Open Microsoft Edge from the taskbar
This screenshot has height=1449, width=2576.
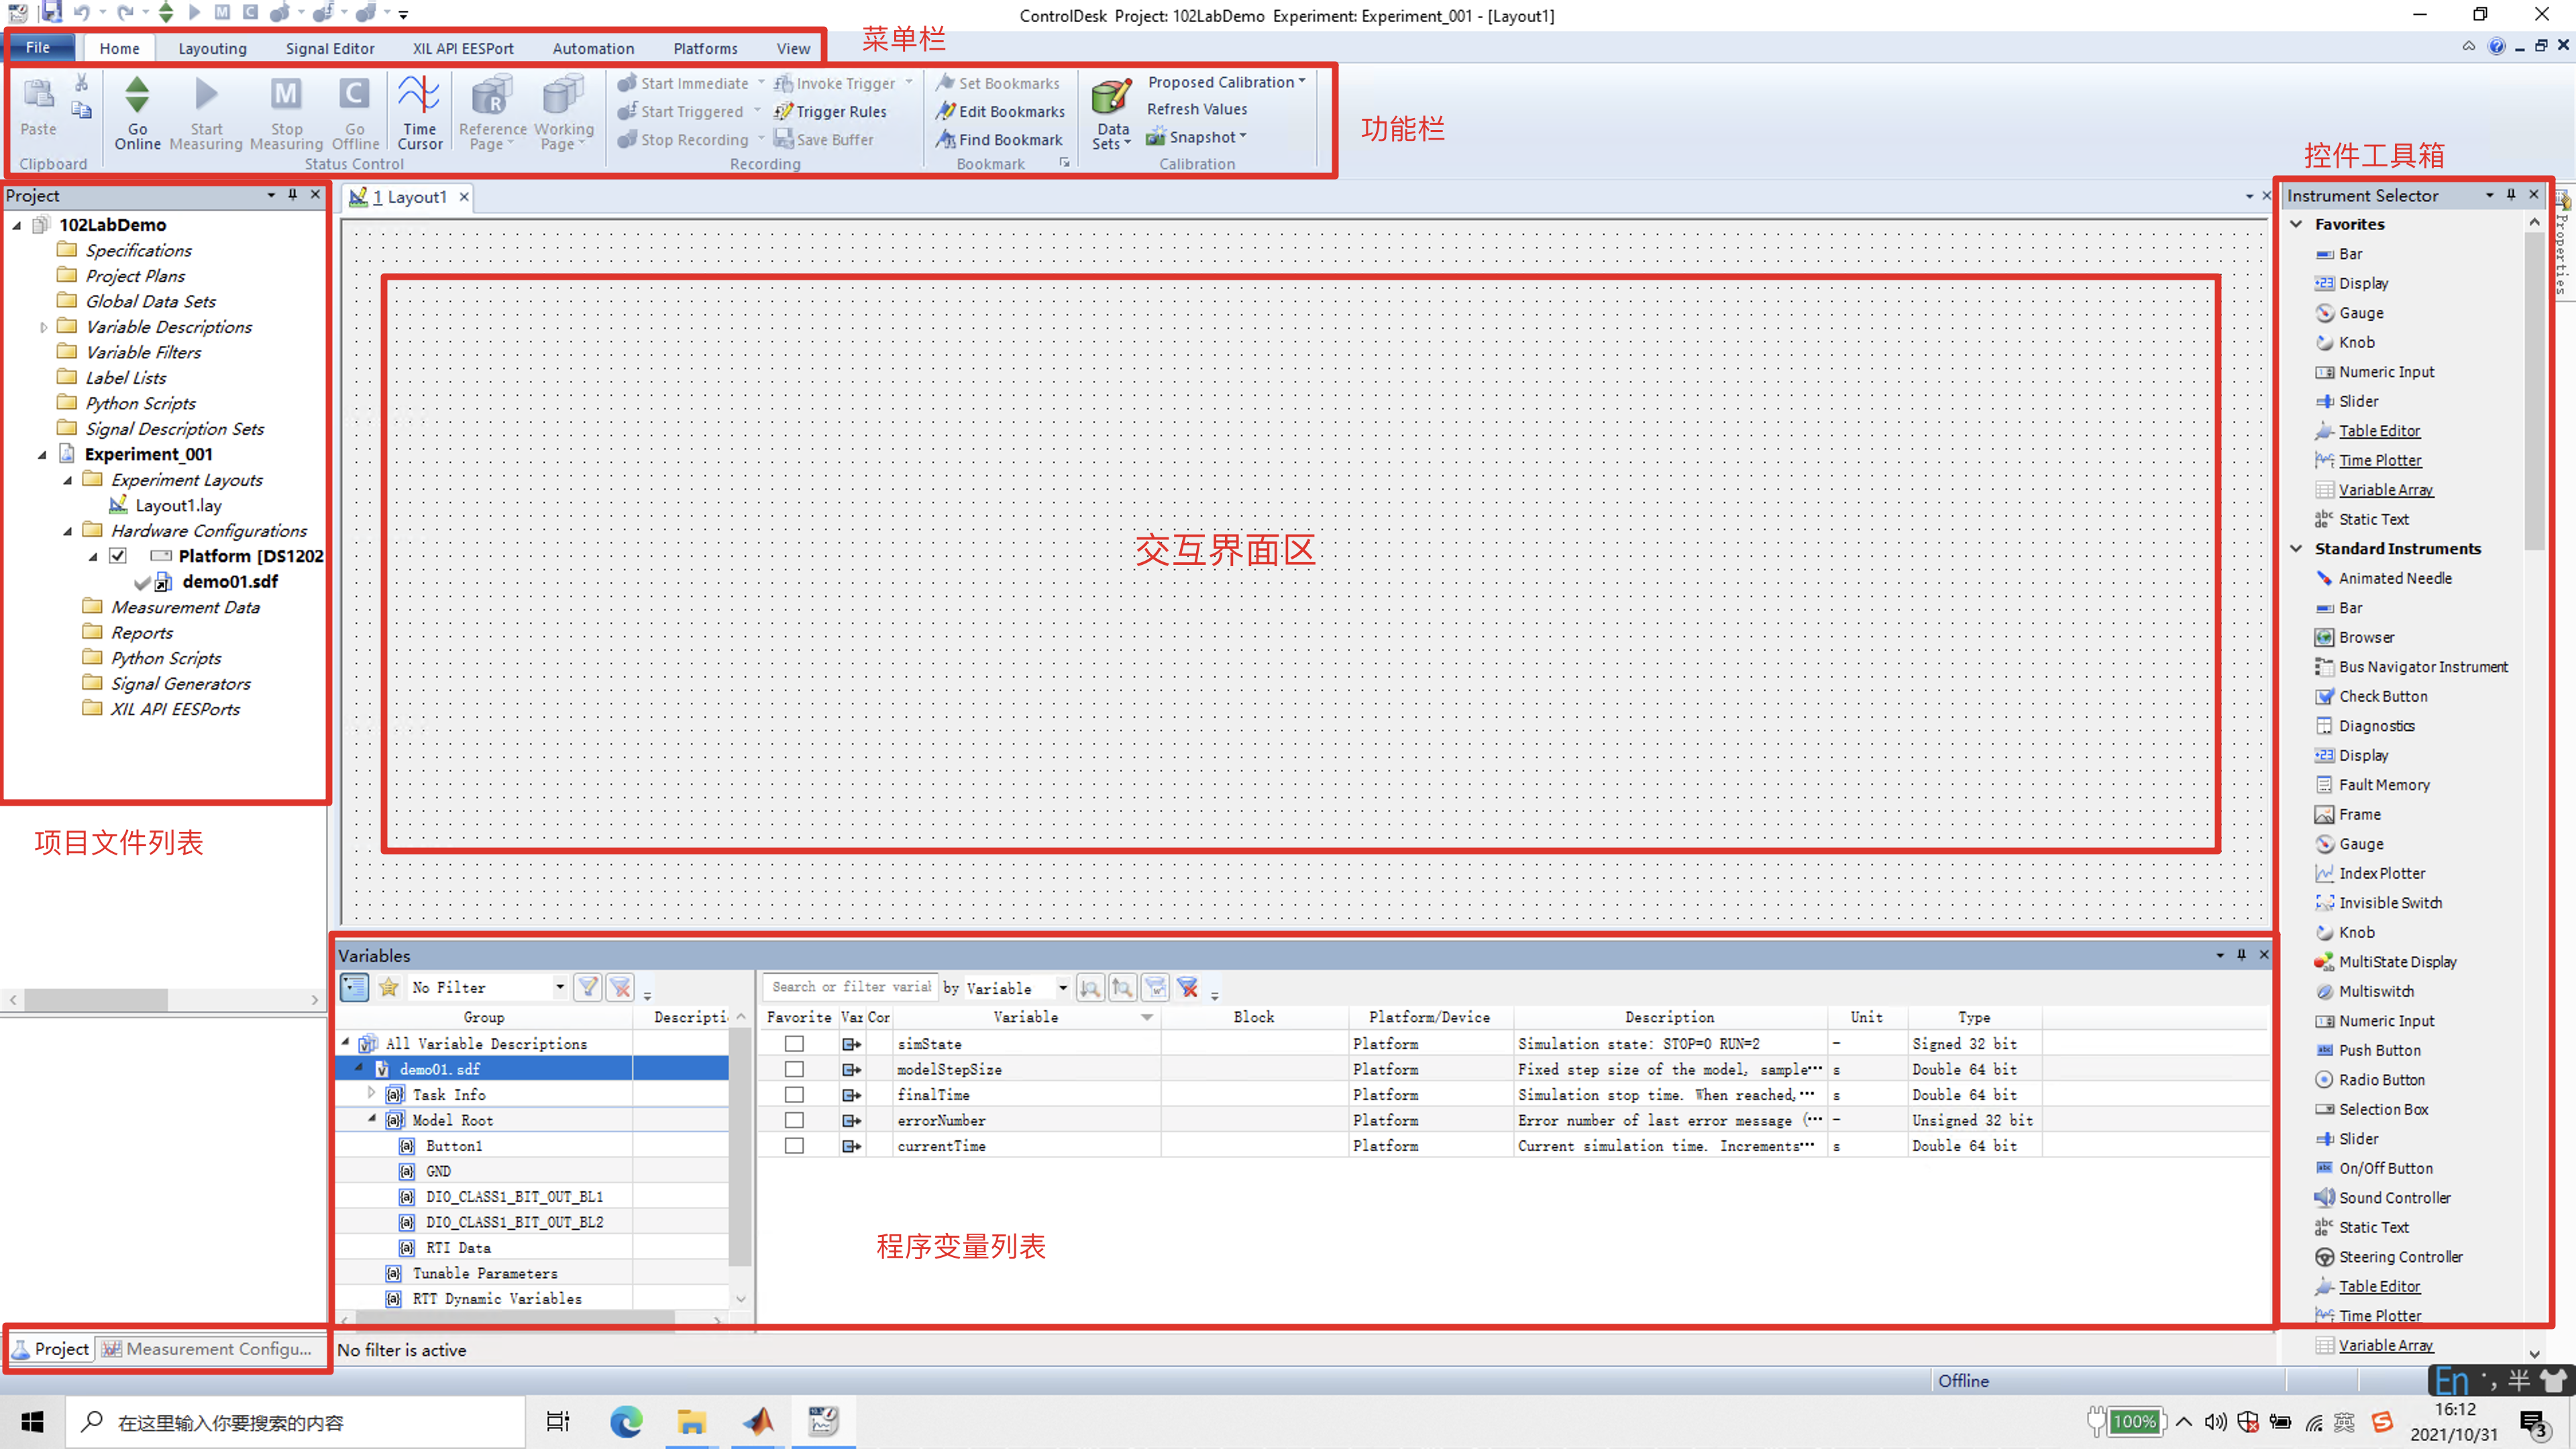tap(626, 1421)
